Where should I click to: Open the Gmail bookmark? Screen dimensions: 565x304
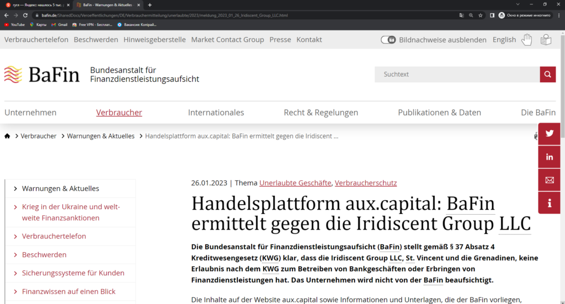point(60,24)
